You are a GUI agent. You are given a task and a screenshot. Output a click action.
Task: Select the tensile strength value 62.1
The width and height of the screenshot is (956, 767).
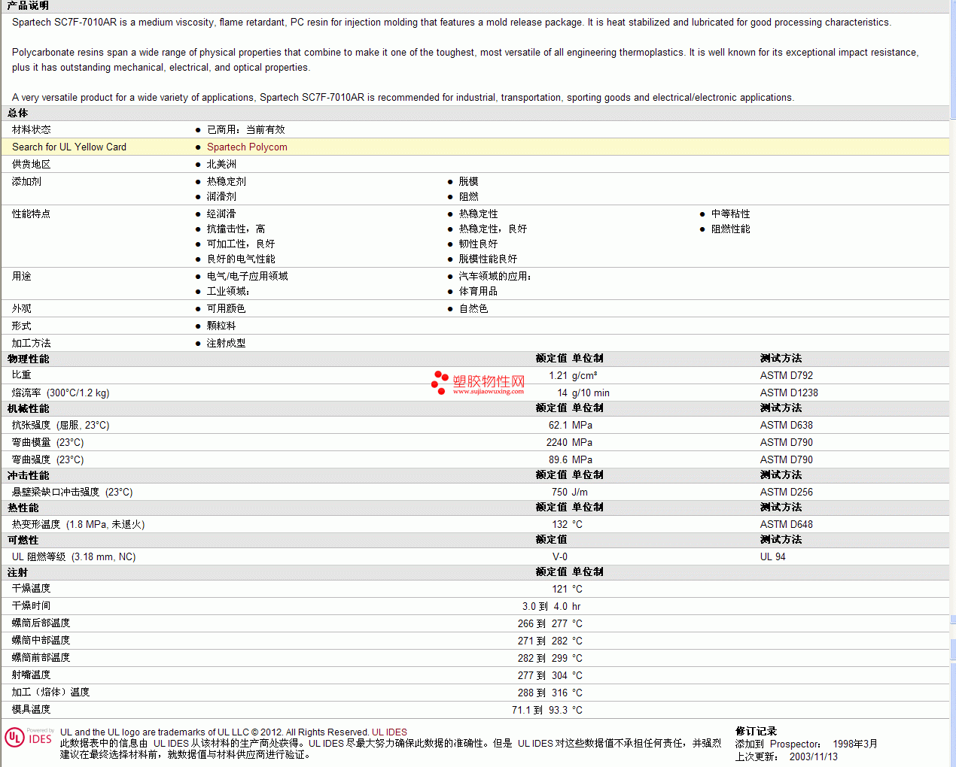pyautogui.click(x=558, y=425)
